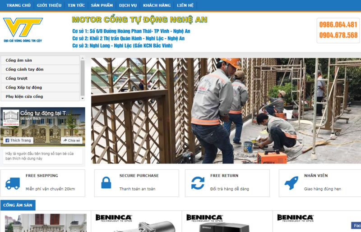The height and width of the screenshot is (232, 361).
Task: Click the workers installing gate banner image
Action: click(x=226, y=111)
